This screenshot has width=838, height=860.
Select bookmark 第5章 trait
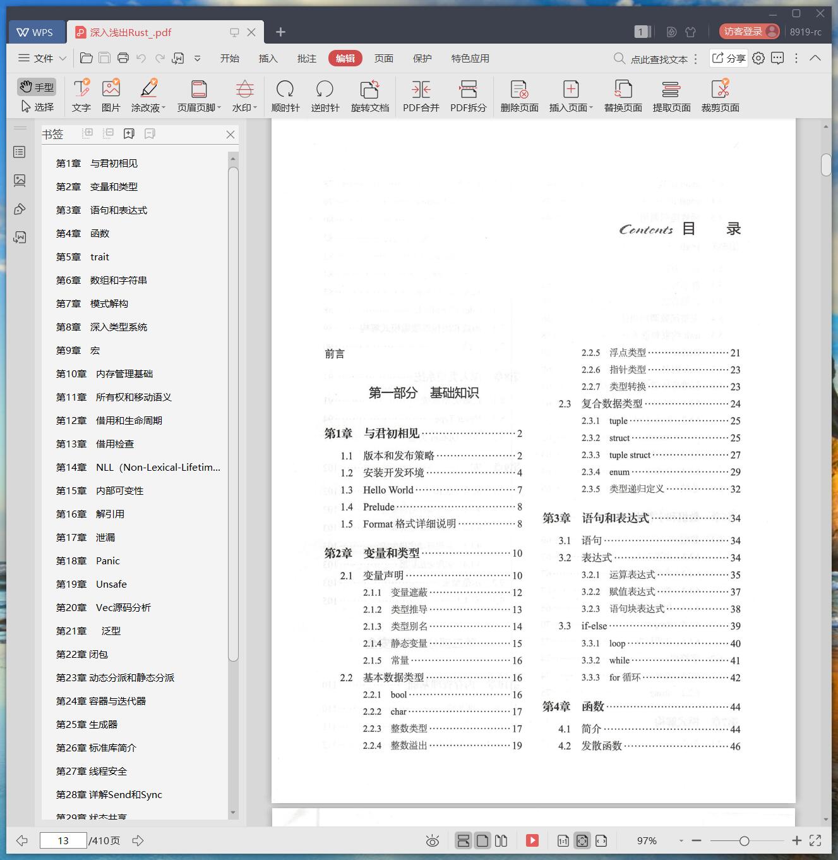click(83, 257)
